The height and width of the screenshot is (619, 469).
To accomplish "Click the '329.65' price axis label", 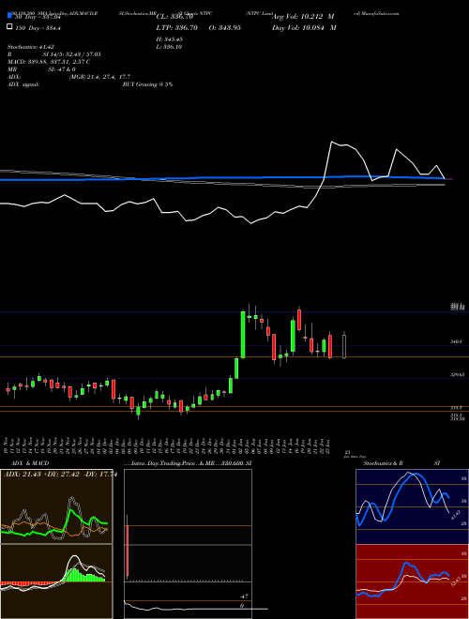I will pyautogui.click(x=458, y=374).
